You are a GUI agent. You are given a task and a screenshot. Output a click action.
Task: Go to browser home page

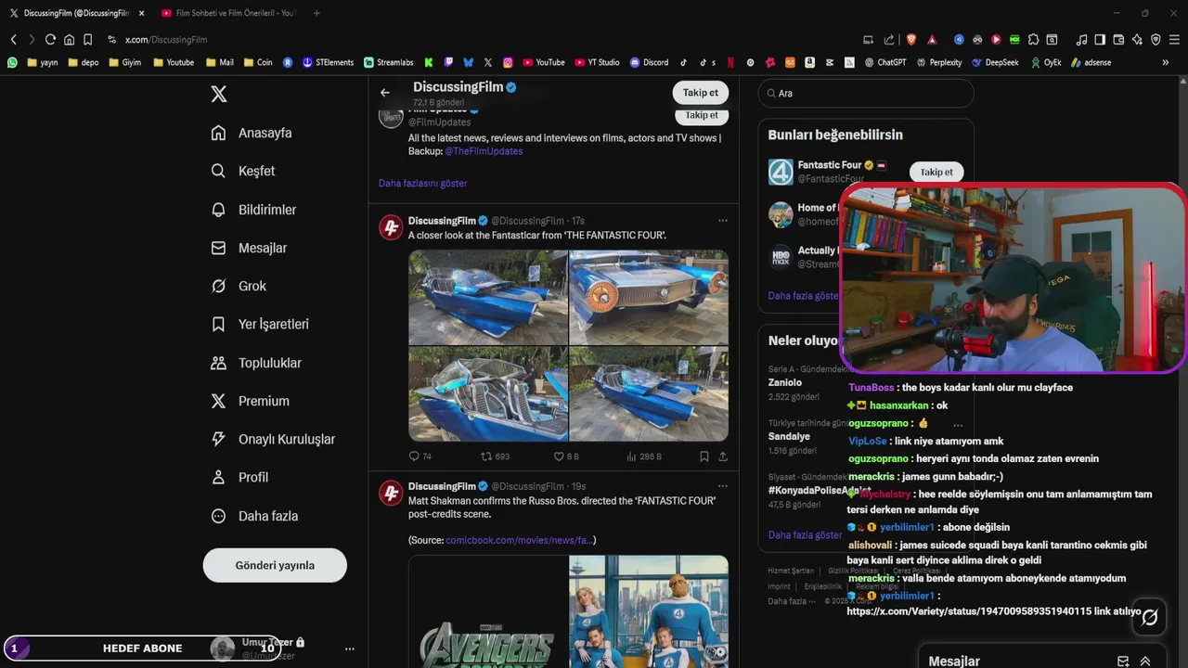69,40
